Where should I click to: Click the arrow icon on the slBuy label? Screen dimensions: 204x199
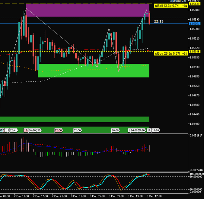[185, 54]
